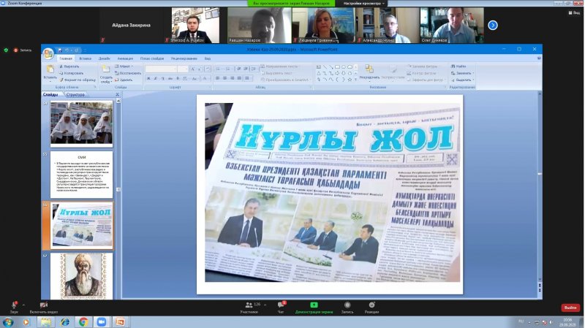Click the Increase Font Size icon

click(192, 69)
